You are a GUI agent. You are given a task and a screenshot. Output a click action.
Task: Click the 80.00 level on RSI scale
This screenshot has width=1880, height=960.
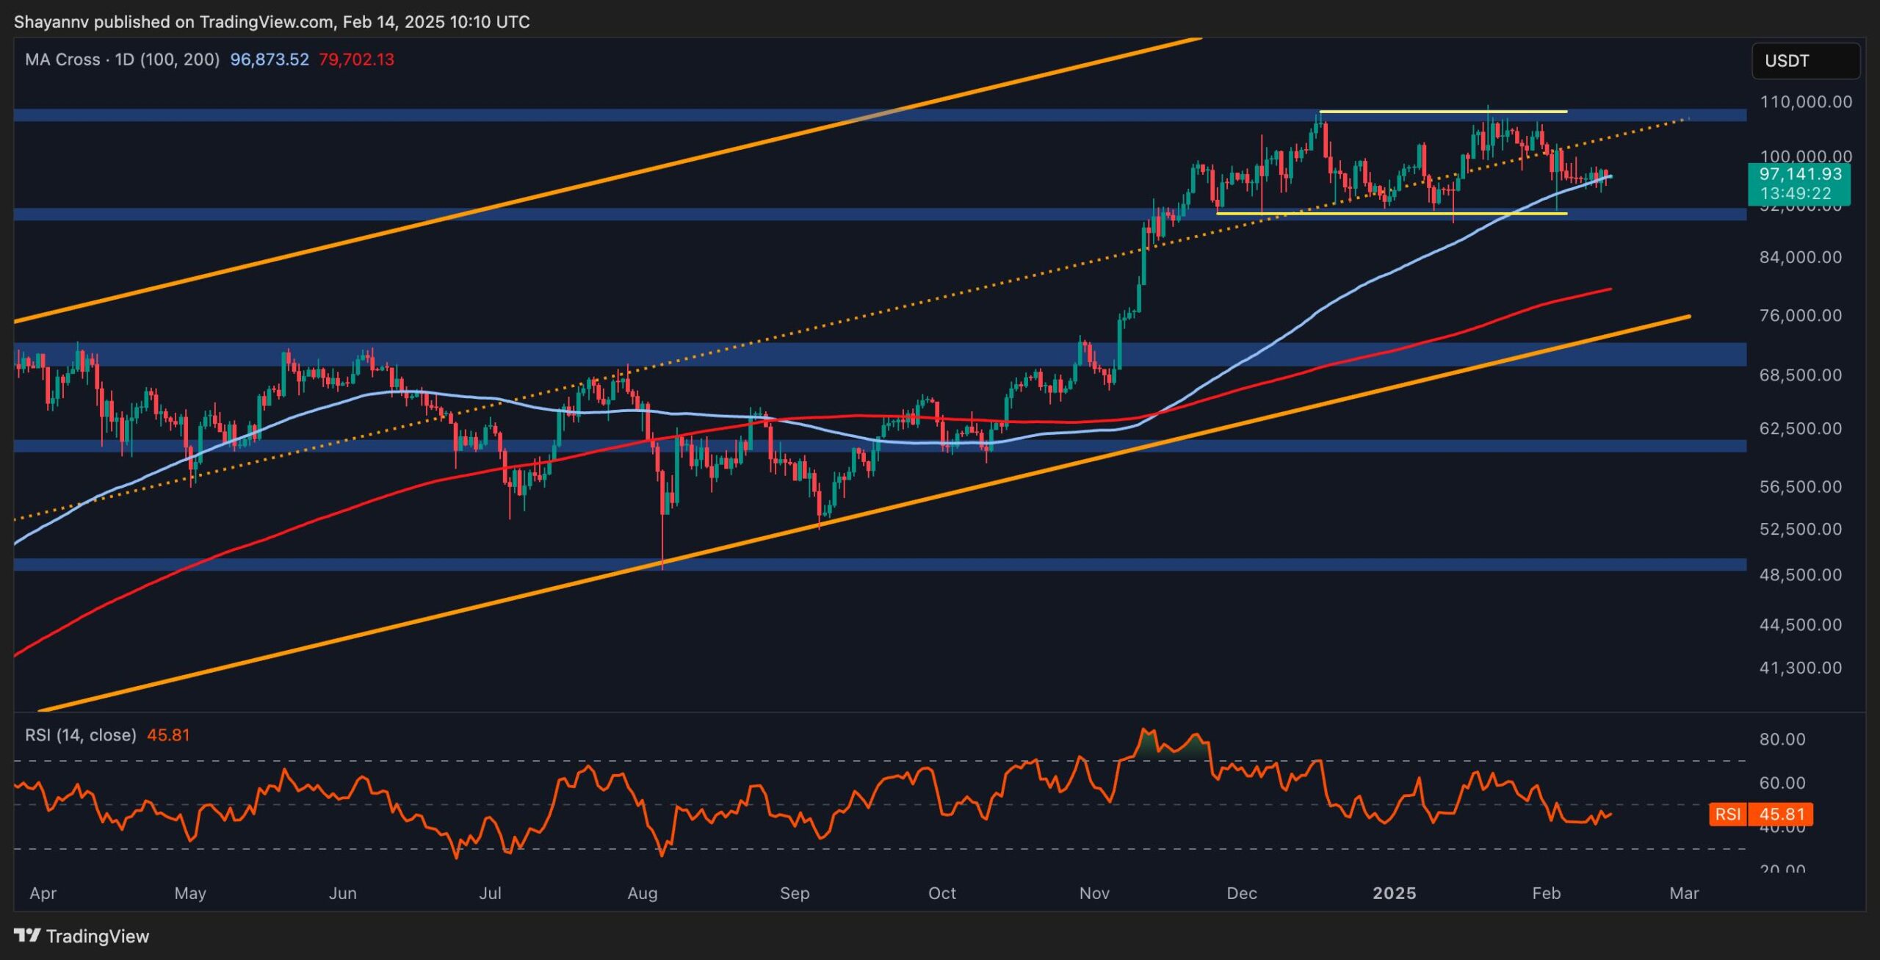[1782, 739]
